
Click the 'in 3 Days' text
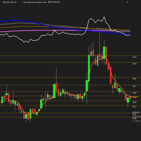pos(136,121)
